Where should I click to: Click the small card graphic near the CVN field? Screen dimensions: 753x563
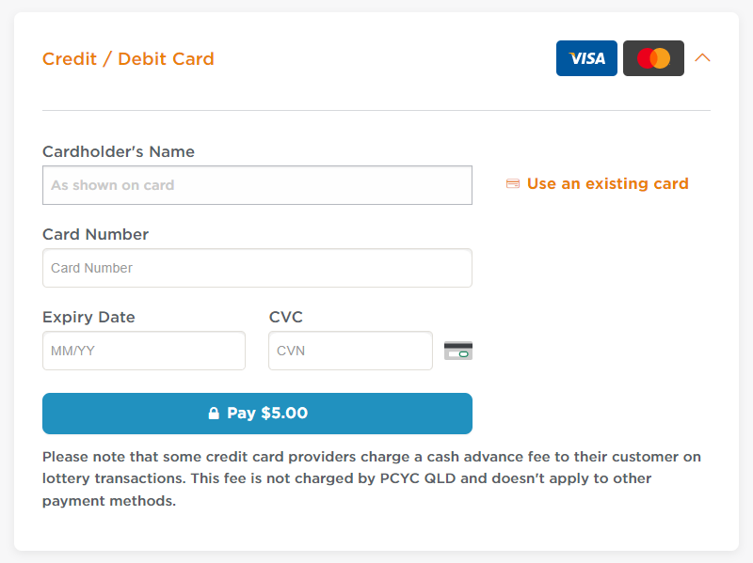tap(458, 350)
